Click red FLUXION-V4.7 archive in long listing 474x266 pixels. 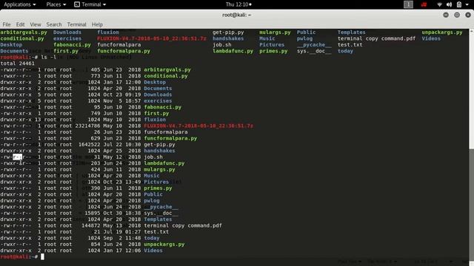pos(198,126)
